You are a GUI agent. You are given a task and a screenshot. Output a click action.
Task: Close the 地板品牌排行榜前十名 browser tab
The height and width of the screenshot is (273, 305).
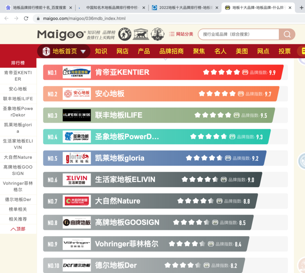point(70,7)
